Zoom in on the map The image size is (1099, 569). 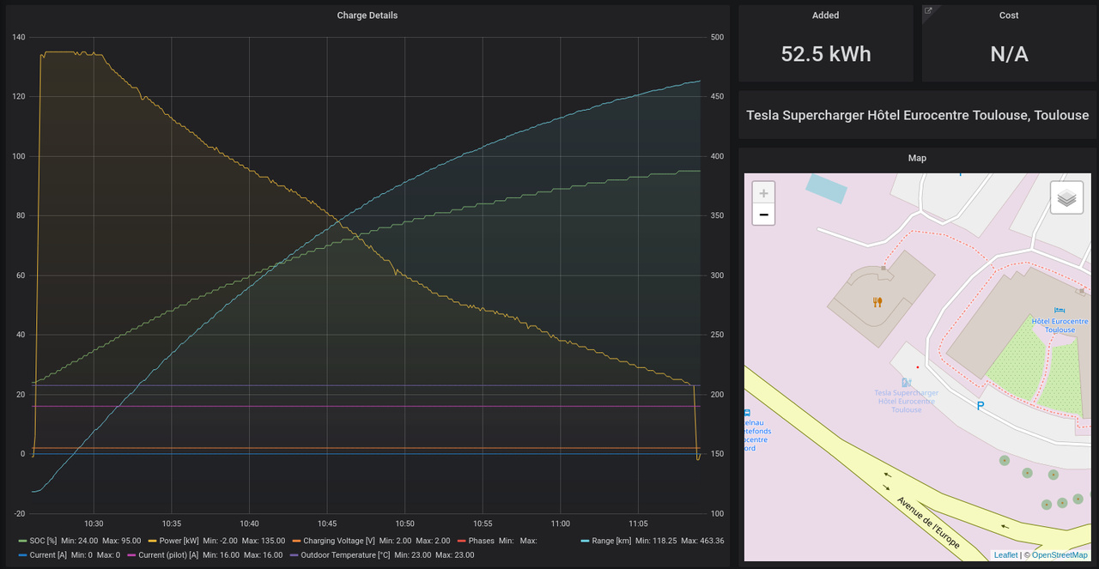[x=763, y=193]
